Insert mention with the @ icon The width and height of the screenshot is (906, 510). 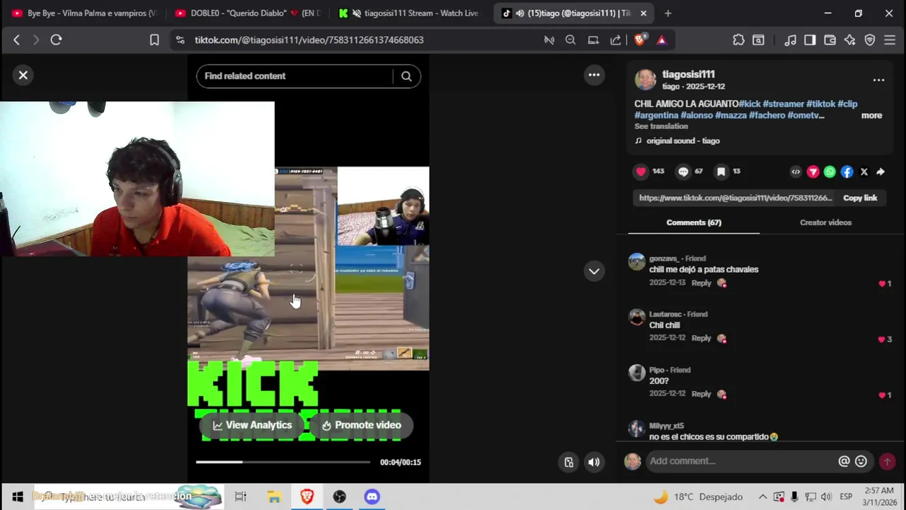(844, 461)
